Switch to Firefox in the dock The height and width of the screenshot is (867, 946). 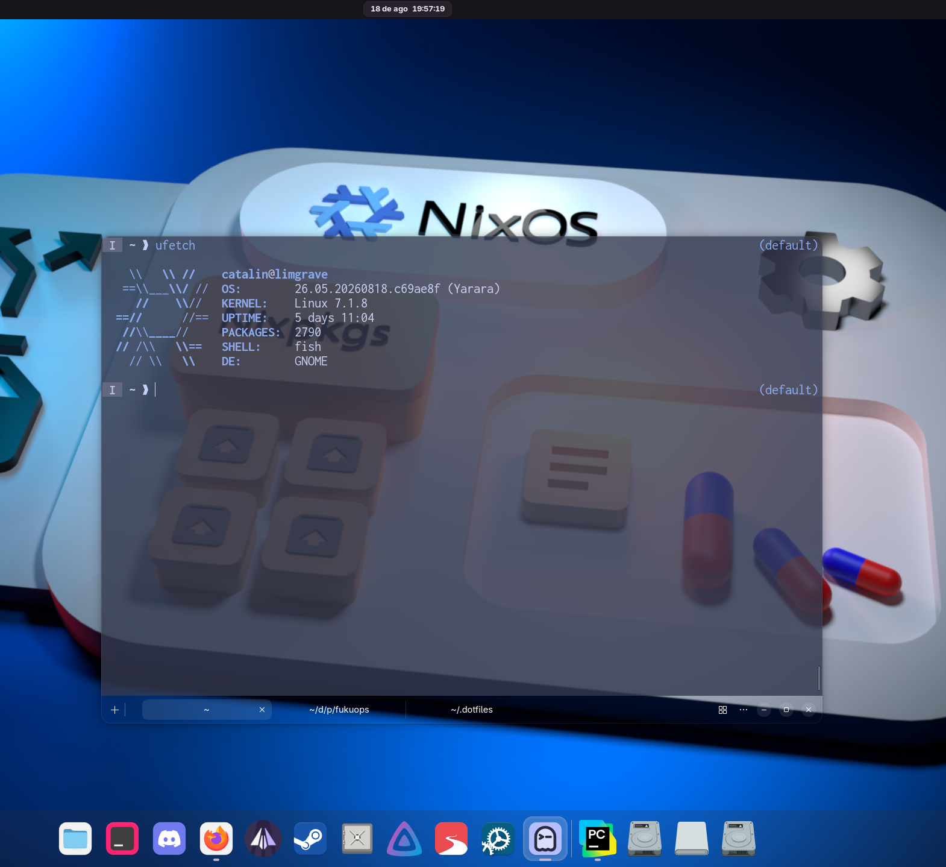click(x=216, y=838)
